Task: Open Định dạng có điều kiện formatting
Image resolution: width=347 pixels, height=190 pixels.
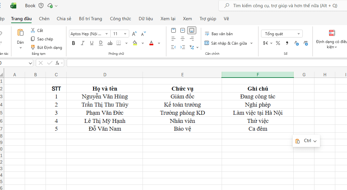Action: pos(332,39)
